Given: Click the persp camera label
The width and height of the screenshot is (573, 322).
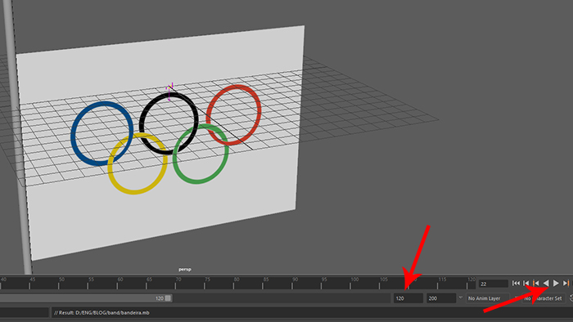Looking at the screenshot, I should pos(185,270).
